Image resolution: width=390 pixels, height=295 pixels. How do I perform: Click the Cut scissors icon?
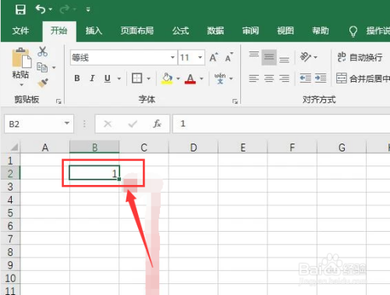coord(42,52)
